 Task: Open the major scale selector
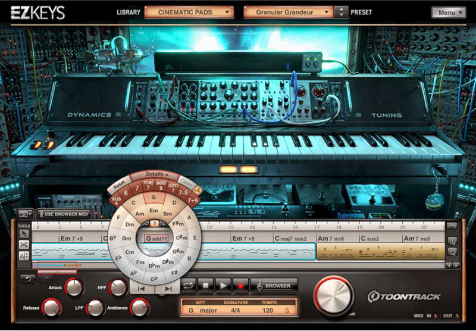208,310
